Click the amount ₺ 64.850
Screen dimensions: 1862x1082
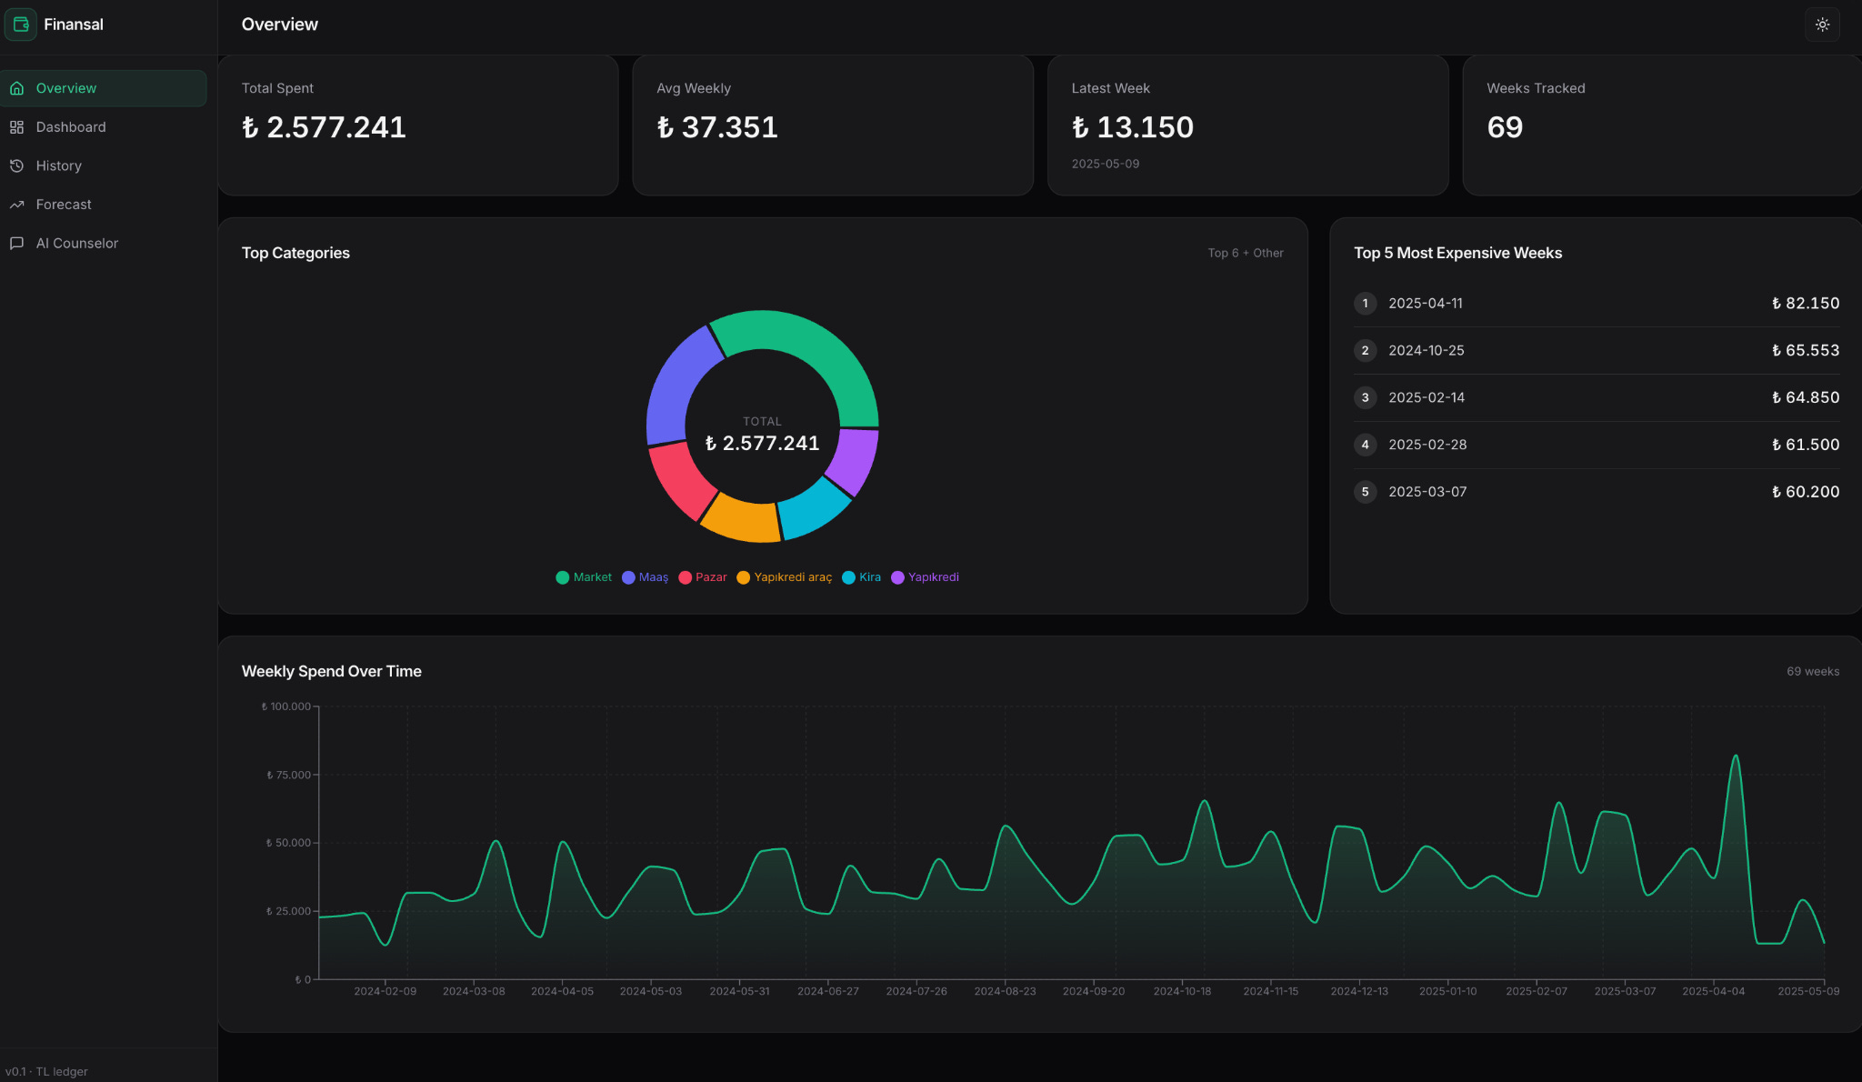tap(1805, 398)
